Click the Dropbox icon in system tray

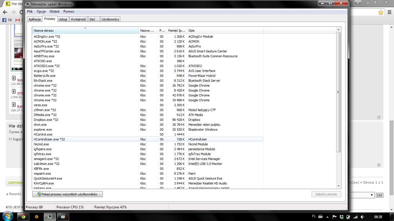(x=342, y=217)
